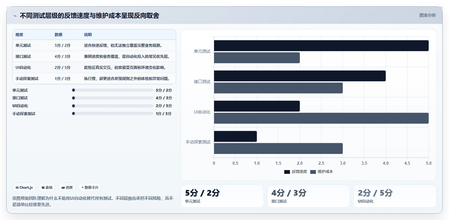Click the lightning icon beside the title
449x220 pixels.
click(15, 16)
